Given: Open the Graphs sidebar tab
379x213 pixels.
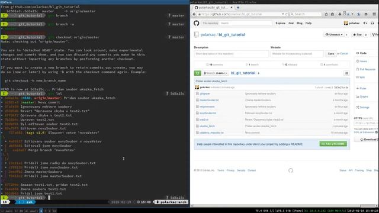Looking at the screenshot, I should [x=362, y=96].
